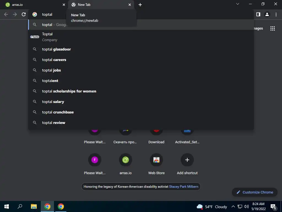Open the purple F Please Wait shortcut

95,164
